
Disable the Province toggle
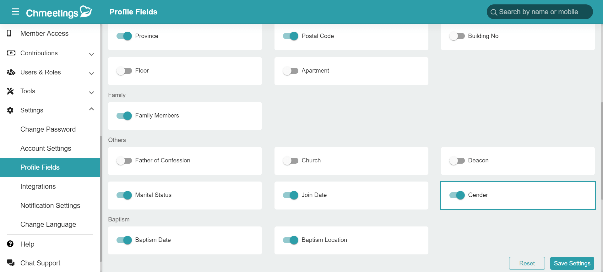tap(124, 36)
